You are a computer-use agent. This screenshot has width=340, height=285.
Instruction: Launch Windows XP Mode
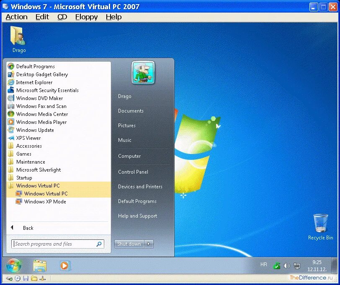[x=59, y=202]
